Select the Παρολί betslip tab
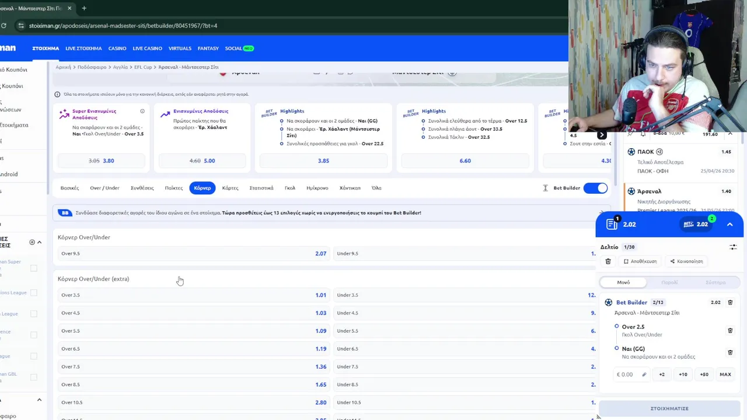This screenshot has width=747, height=420. 669,282
